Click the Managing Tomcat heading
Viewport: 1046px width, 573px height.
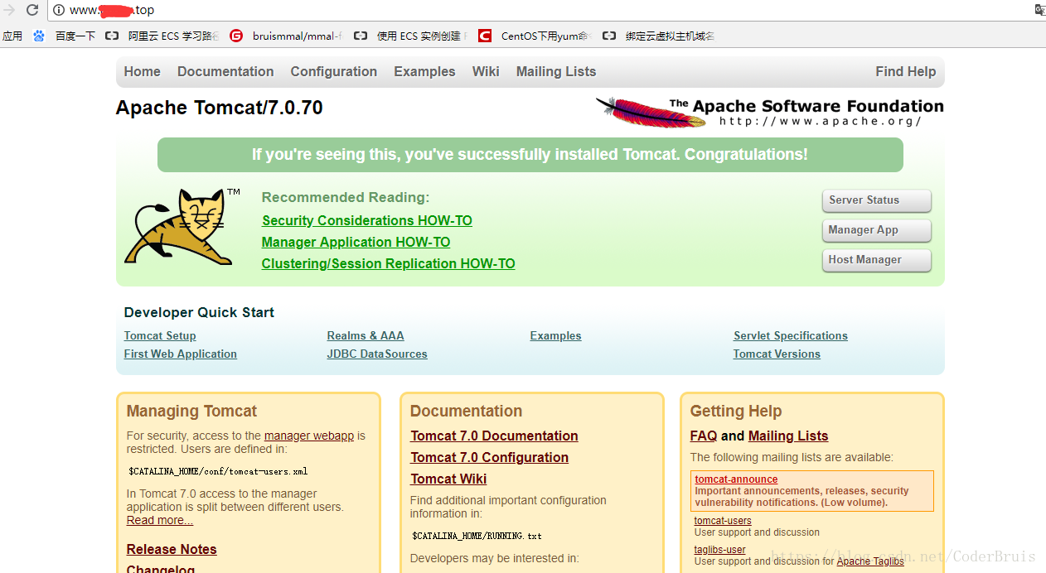click(x=191, y=411)
